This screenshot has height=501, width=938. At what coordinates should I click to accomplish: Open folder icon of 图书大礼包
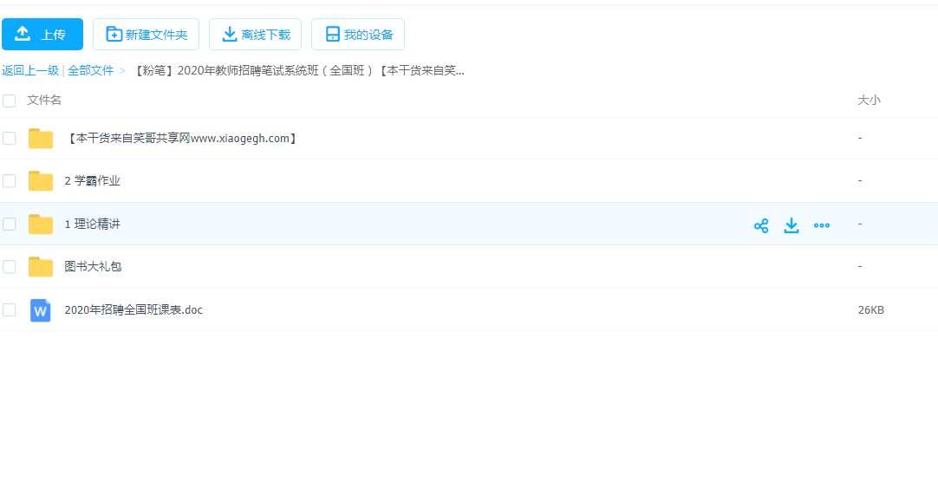click(41, 267)
